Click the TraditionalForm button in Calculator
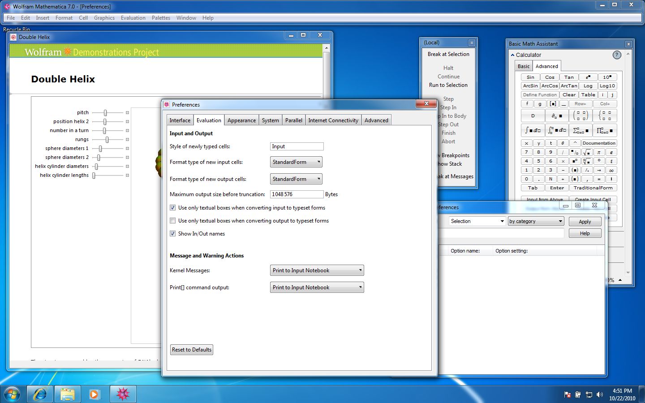Viewport: 645px width, 403px height. click(x=593, y=188)
